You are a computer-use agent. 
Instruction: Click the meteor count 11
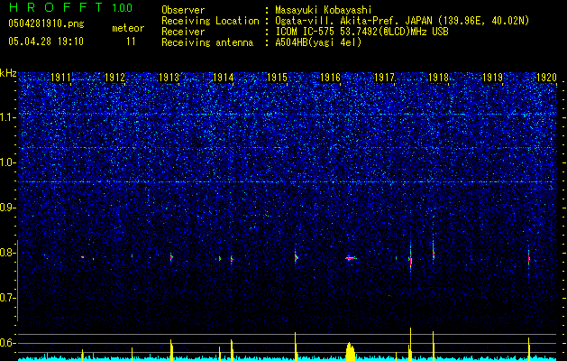pyautogui.click(x=131, y=42)
